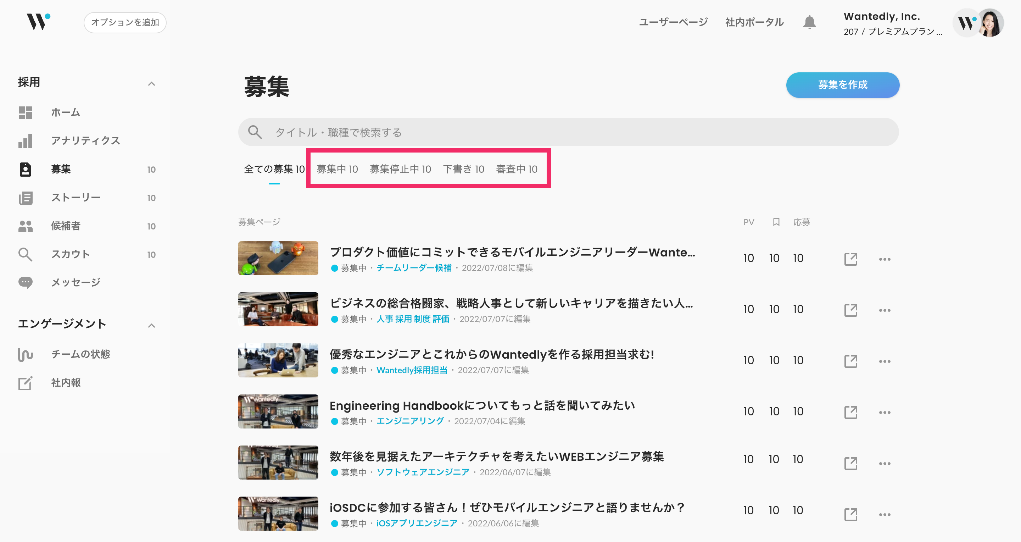Open the ユーザーページ link
Screen dimensions: 1021x542
point(673,22)
